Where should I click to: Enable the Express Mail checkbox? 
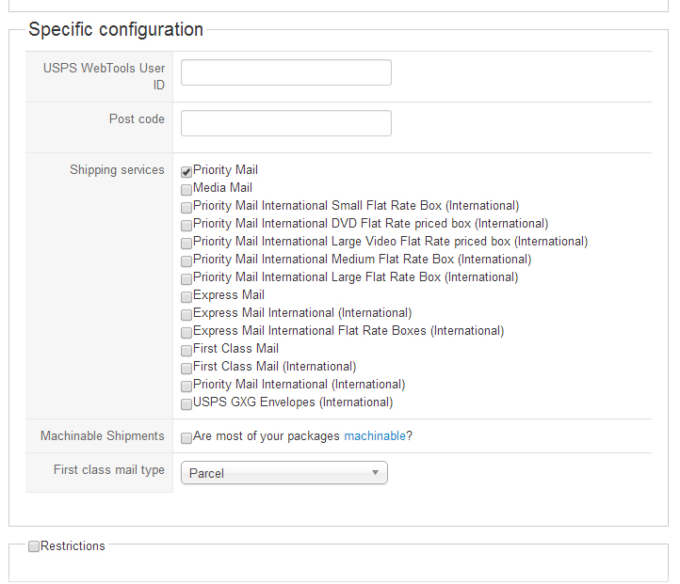(186, 296)
